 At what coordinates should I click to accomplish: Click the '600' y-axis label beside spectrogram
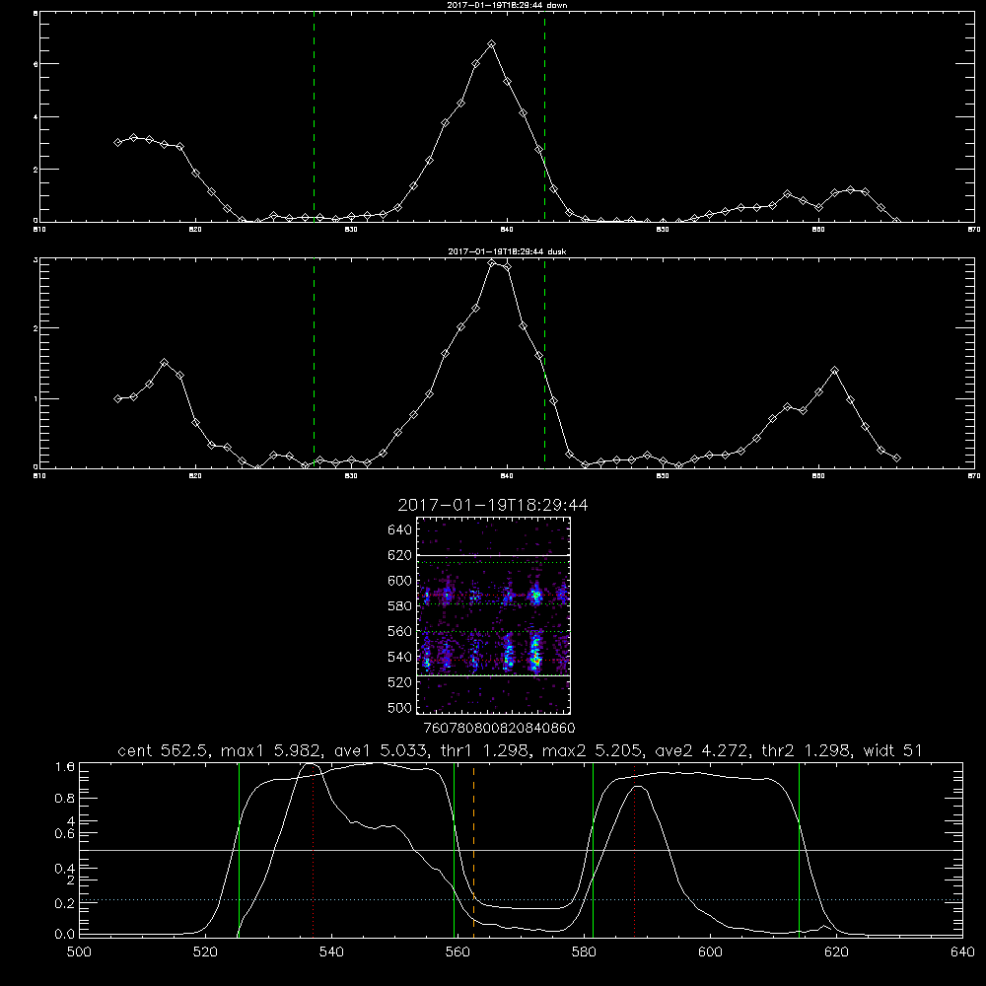click(x=400, y=581)
